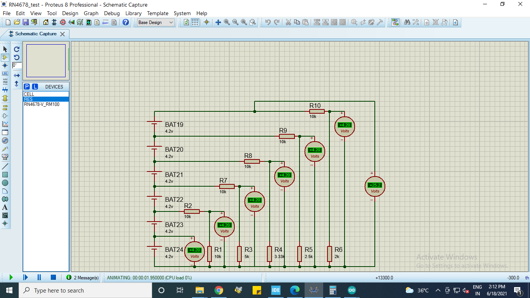Toggle the grid display

click(x=194, y=22)
